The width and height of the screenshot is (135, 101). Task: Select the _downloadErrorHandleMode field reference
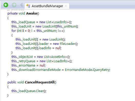39,70
